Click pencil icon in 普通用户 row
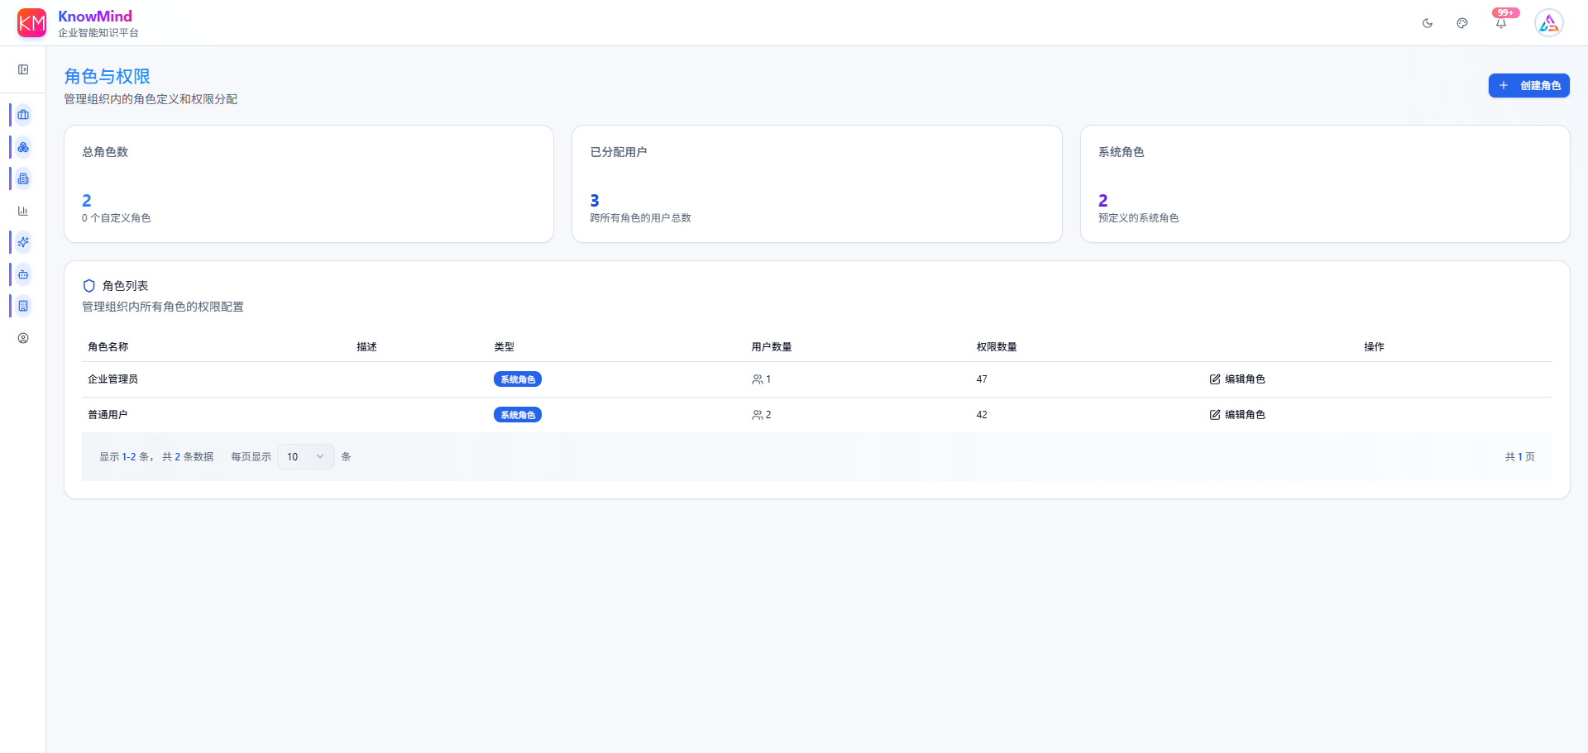The height and width of the screenshot is (753, 1588). [x=1215, y=415]
